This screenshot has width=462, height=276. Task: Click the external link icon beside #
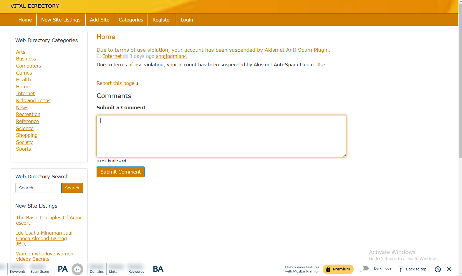pyautogui.click(x=323, y=65)
